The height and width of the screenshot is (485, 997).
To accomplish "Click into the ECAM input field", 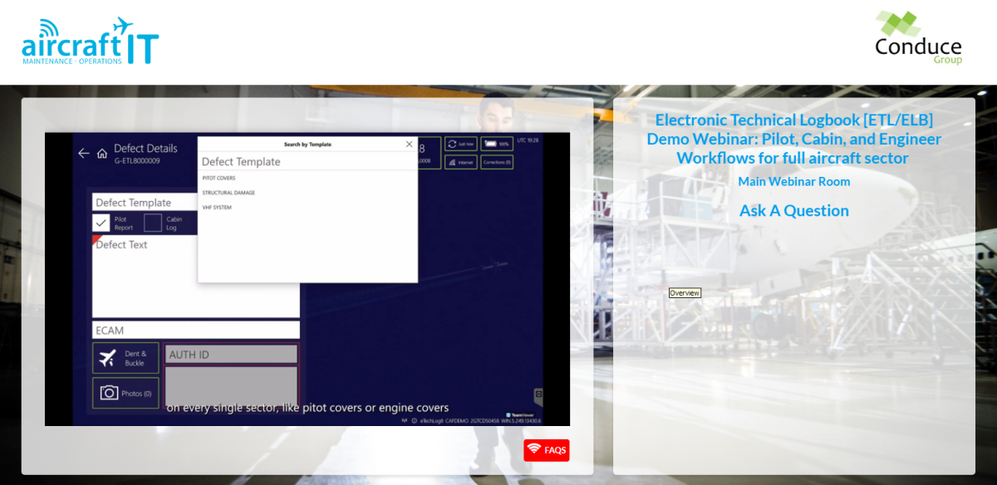I will click(x=195, y=331).
